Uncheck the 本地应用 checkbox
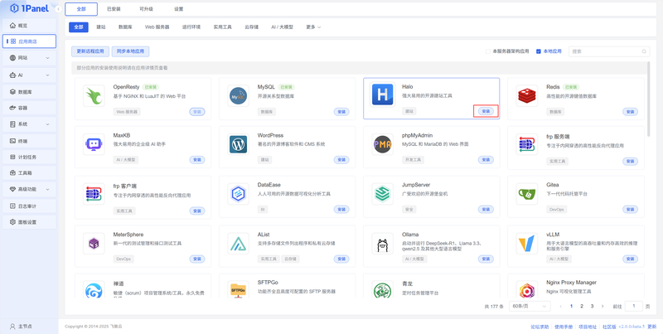 (538, 51)
